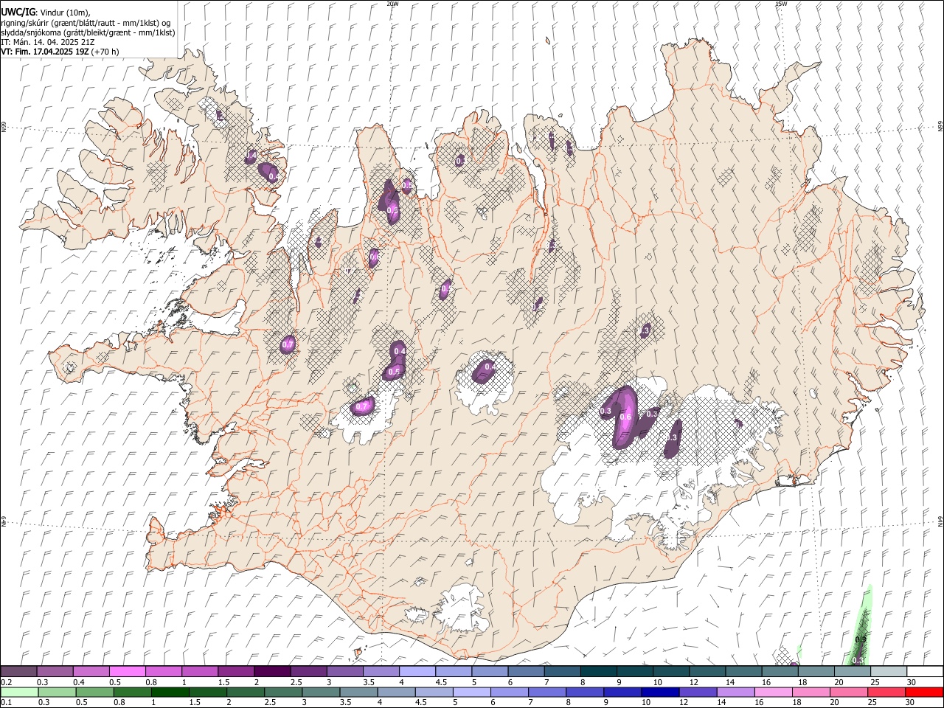This screenshot has width=944, height=708.
Task: Pick the light lavender 4 swatch, upper legend
Action: [416, 671]
